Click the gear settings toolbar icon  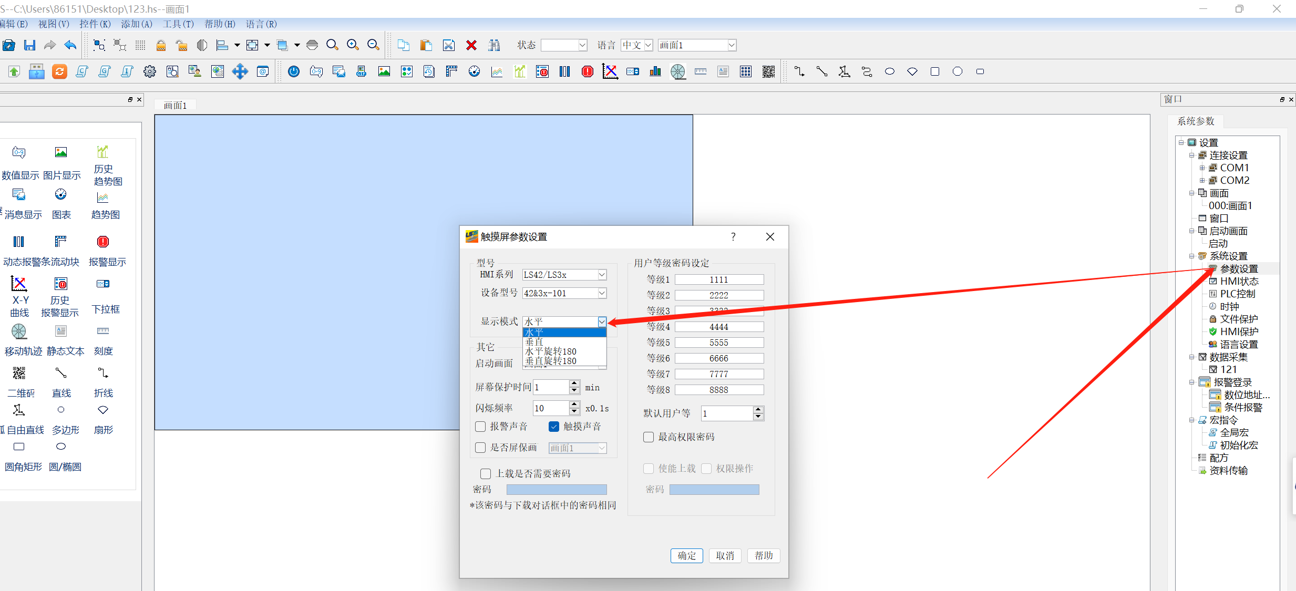pyautogui.click(x=150, y=71)
